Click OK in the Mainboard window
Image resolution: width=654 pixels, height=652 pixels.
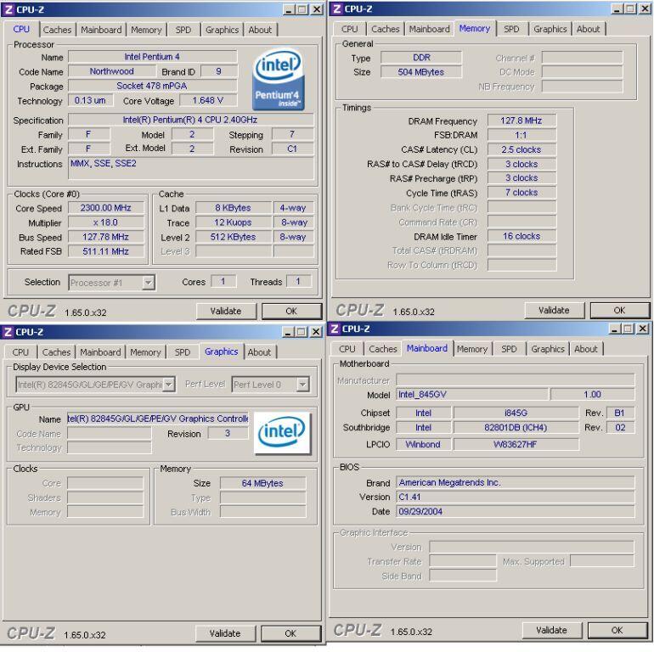(617, 630)
